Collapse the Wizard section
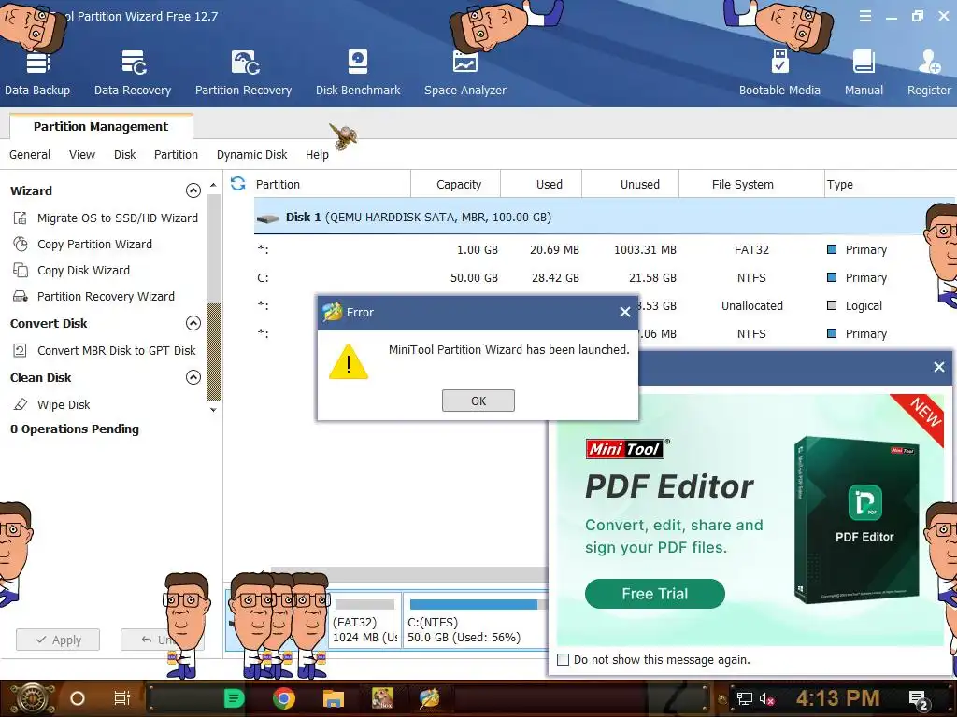 pyautogui.click(x=193, y=190)
